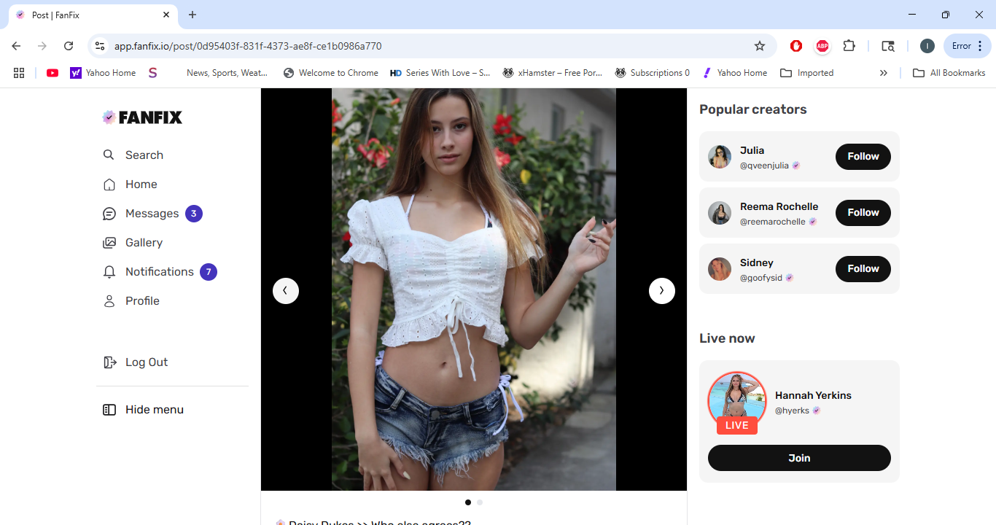The width and height of the screenshot is (996, 525).
Task: Click the FanFix logo
Action: point(142,117)
